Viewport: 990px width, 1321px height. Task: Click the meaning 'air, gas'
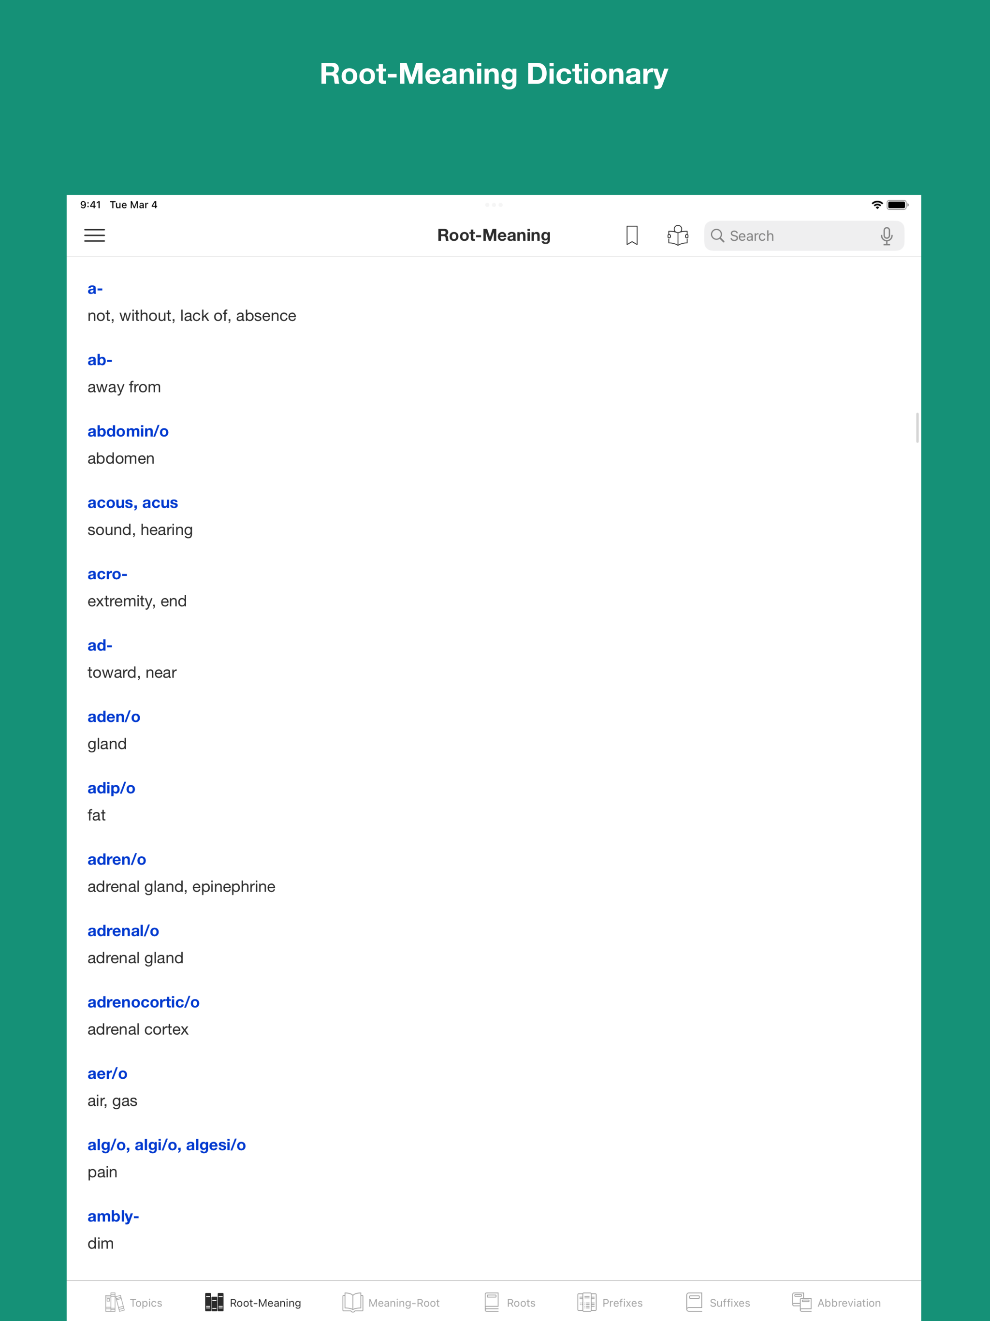[x=112, y=1101]
